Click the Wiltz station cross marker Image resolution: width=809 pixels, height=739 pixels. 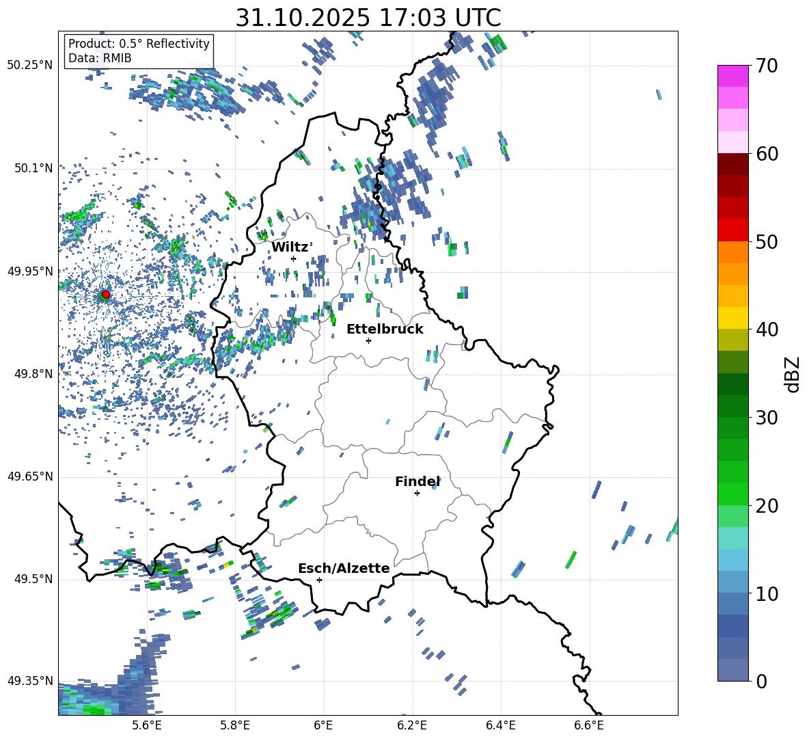tap(294, 258)
